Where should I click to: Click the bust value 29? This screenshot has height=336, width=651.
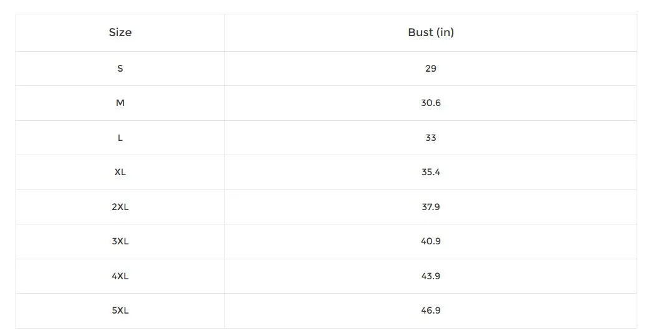pyautogui.click(x=430, y=69)
